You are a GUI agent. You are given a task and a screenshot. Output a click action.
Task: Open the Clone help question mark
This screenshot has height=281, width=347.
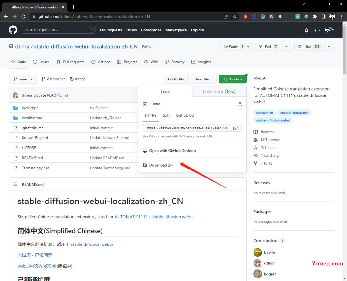(240, 104)
